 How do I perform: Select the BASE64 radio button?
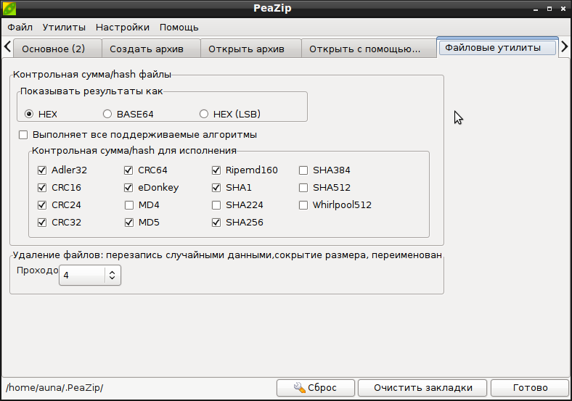click(x=107, y=114)
